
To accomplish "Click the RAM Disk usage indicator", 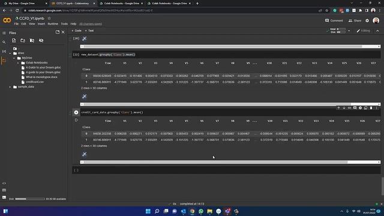I will pos(338,31).
